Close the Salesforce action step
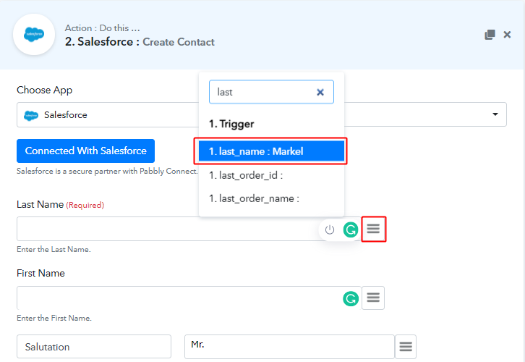The width and height of the screenshot is (525, 362). pyautogui.click(x=507, y=35)
